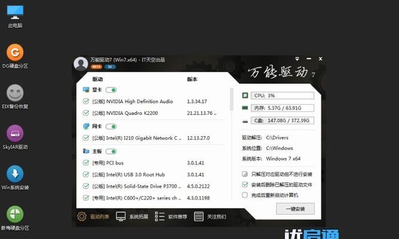Viewport: 399px width, 239px height.
Task: Open the 傲梅硬盘分区 desktop icon
Action: [15, 218]
